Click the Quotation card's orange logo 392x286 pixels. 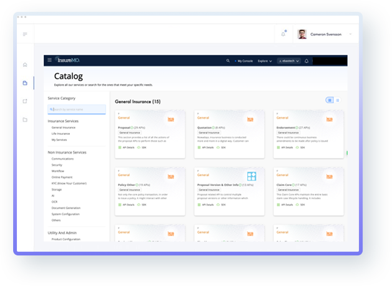(x=250, y=119)
